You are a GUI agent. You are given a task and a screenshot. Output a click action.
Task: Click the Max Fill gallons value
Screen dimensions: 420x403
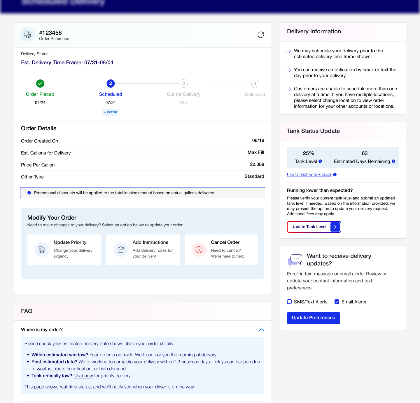click(256, 152)
